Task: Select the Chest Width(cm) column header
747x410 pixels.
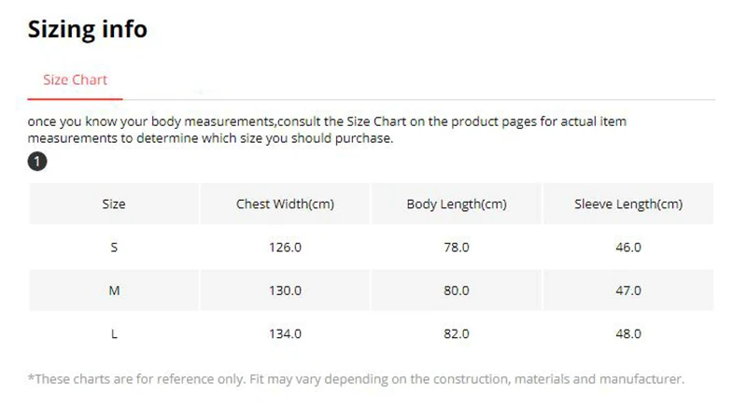Action: point(285,204)
